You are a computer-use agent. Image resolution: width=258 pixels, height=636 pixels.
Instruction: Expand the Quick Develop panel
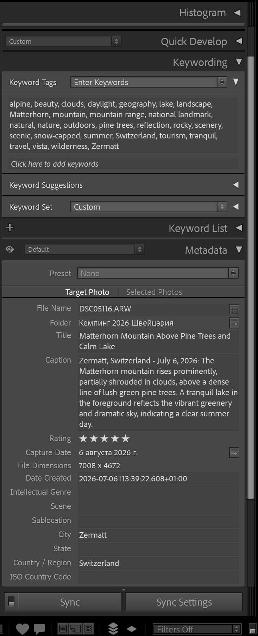239,41
